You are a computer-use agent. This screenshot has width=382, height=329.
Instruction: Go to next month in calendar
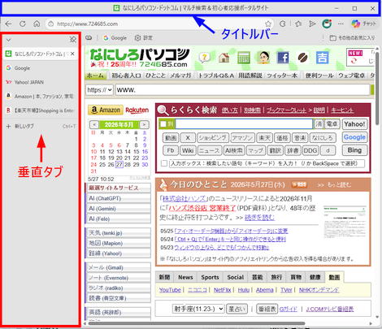pyautogui.click(x=144, y=124)
